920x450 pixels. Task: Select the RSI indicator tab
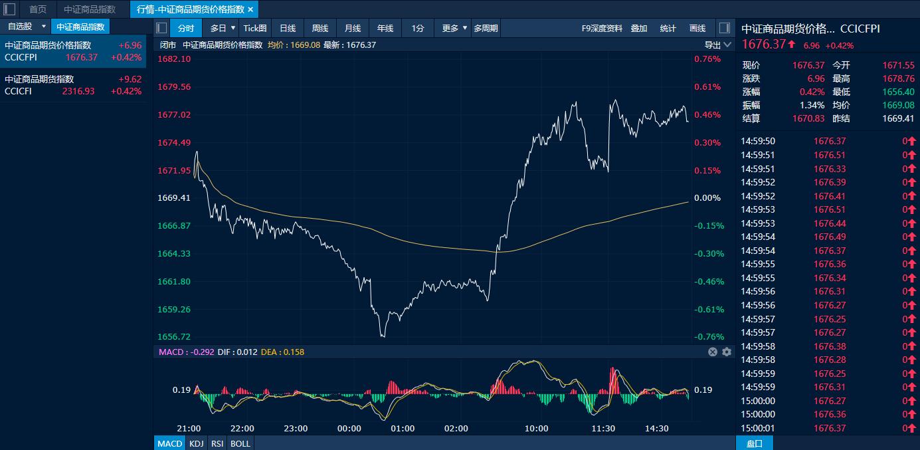[x=217, y=443]
